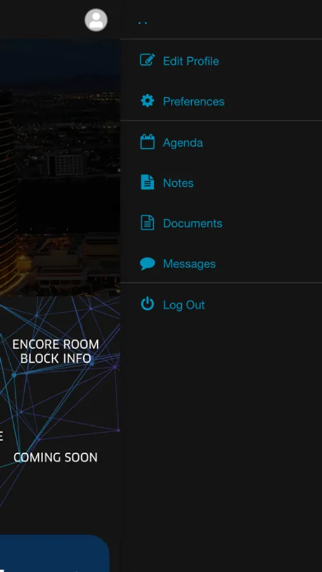
Task: Open Edit Profile from the side menu
Action: click(191, 61)
